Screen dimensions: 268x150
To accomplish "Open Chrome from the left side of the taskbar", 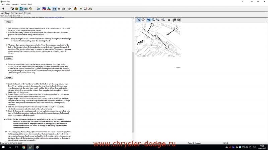I will click(x=23, y=147).
